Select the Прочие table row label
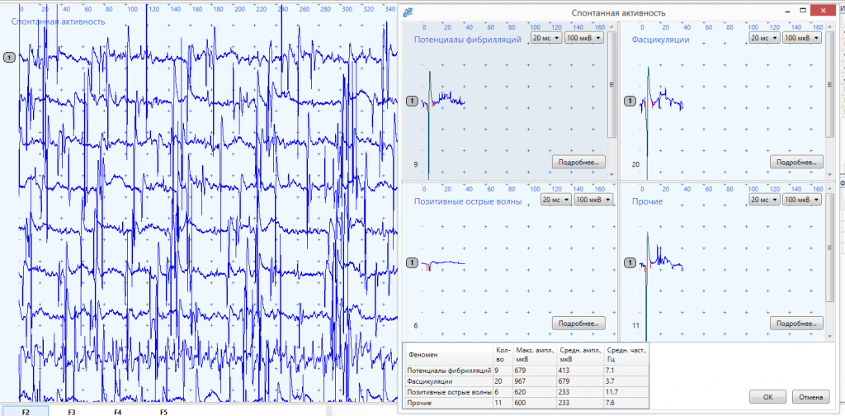845x416 pixels. 449,403
